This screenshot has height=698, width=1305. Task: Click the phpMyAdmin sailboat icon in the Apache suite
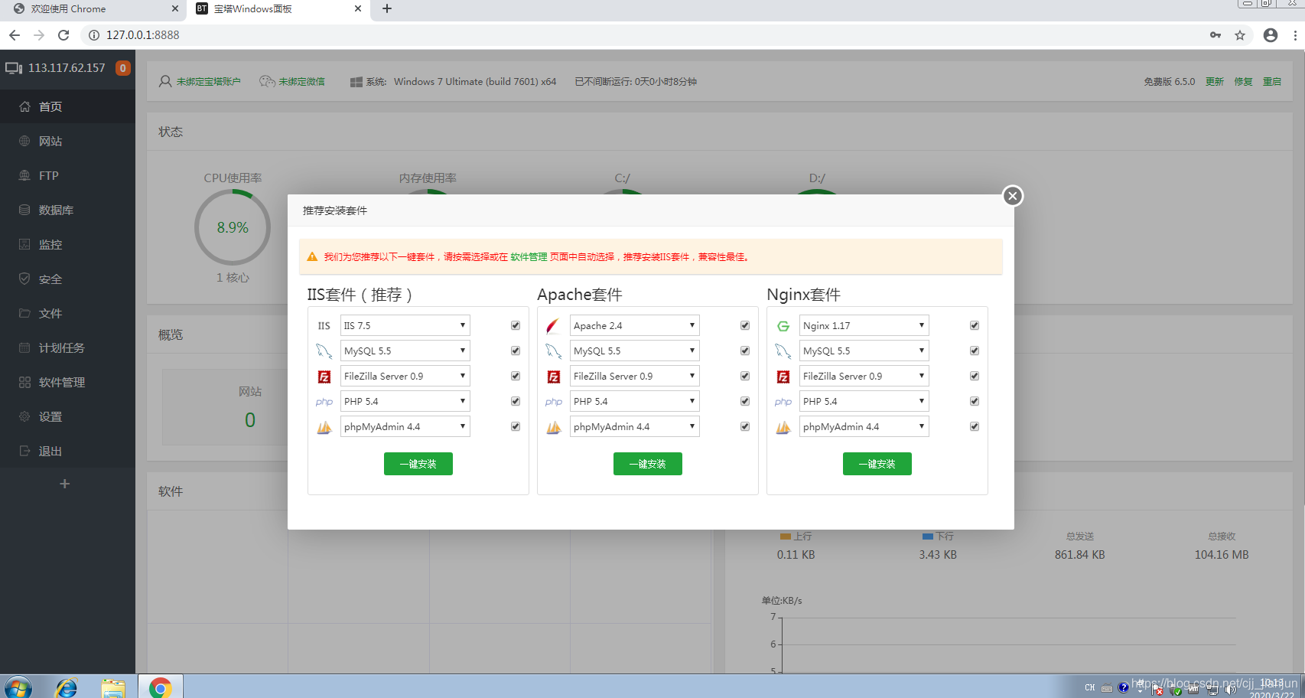pos(553,427)
